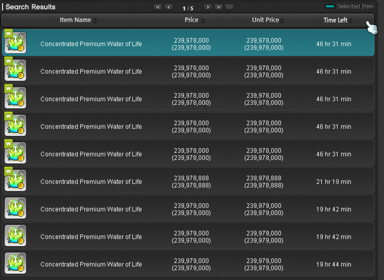Select the item name in the highlighted row
The width and height of the screenshot is (384, 280).
point(91,44)
